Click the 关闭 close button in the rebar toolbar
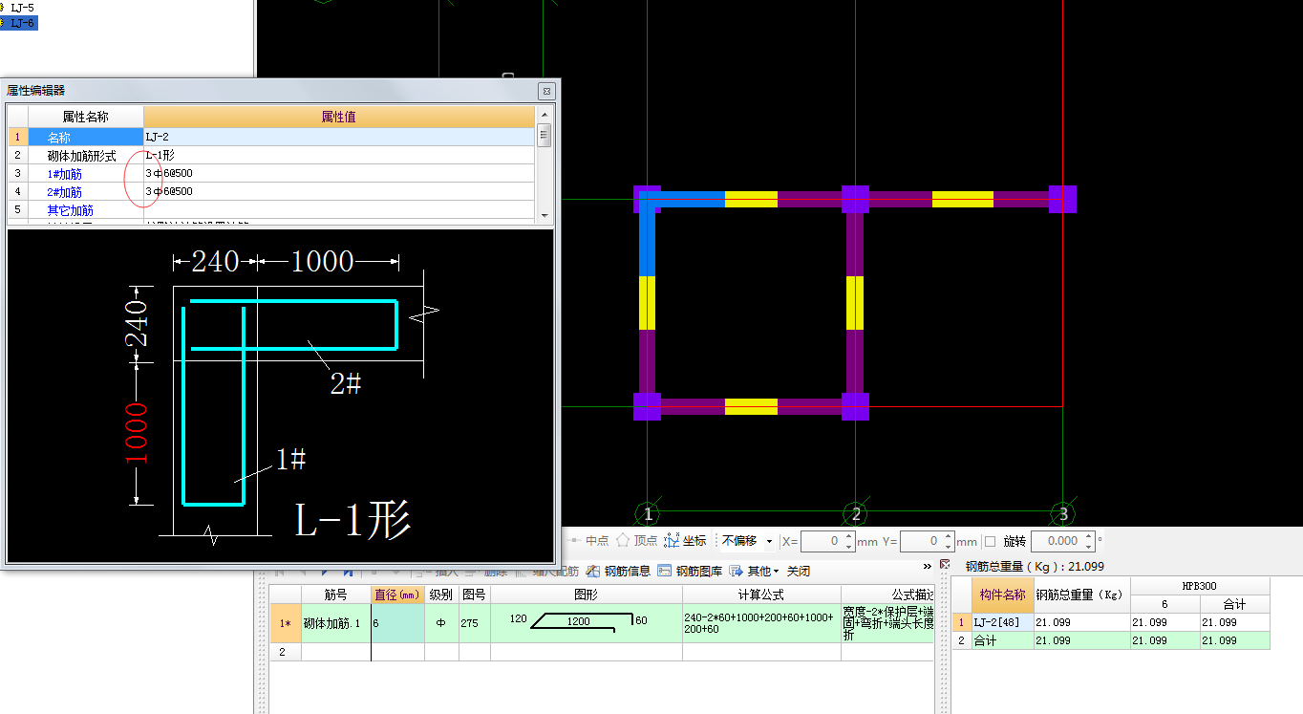The width and height of the screenshot is (1303, 714). coord(799,572)
